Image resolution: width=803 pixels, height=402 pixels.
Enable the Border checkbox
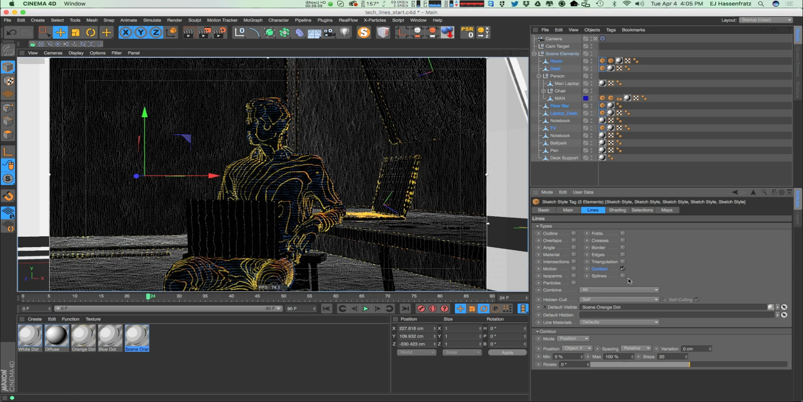point(622,248)
